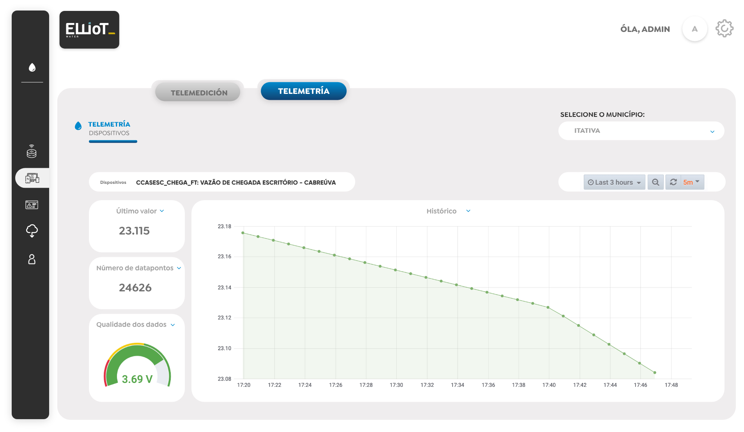744x432 pixels.
Task: Click the cloud download sidebar icon
Action: 32,231
